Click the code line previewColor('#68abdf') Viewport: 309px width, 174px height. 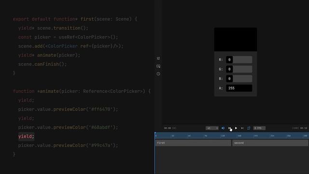coord(68,127)
